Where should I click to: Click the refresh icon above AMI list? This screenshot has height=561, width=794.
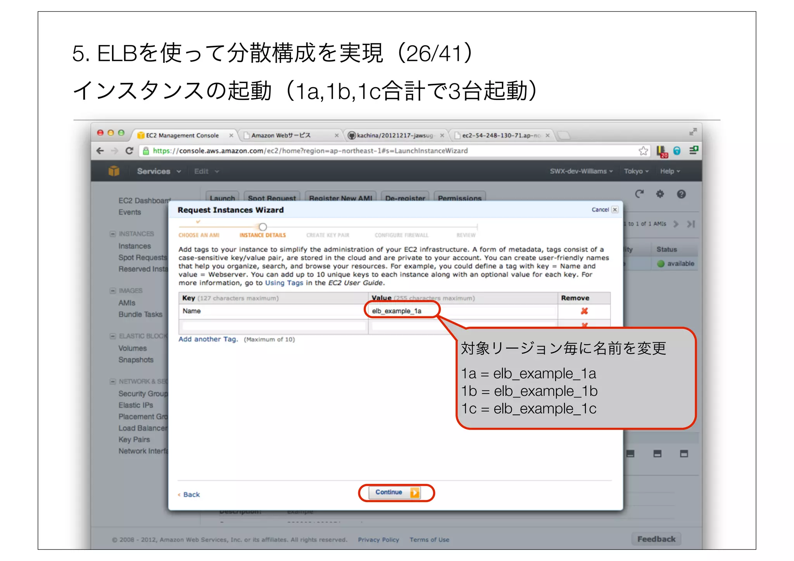tap(639, 194)
